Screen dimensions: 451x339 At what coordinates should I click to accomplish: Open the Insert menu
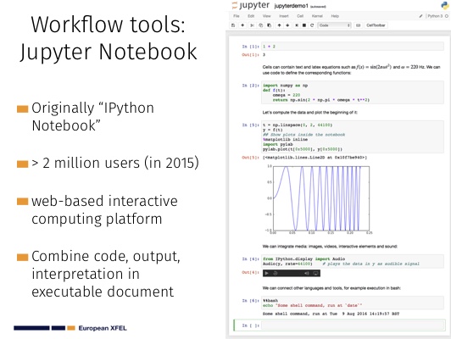tap(284, 16)
